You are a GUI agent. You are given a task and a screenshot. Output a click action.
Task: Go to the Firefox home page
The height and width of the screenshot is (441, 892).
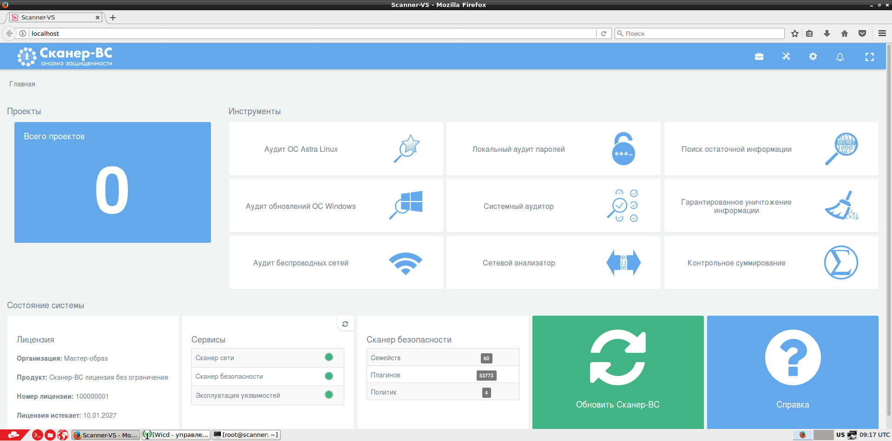(845, 33)
